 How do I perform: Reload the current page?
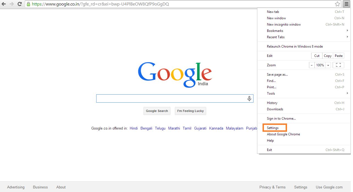pos(20,4)
